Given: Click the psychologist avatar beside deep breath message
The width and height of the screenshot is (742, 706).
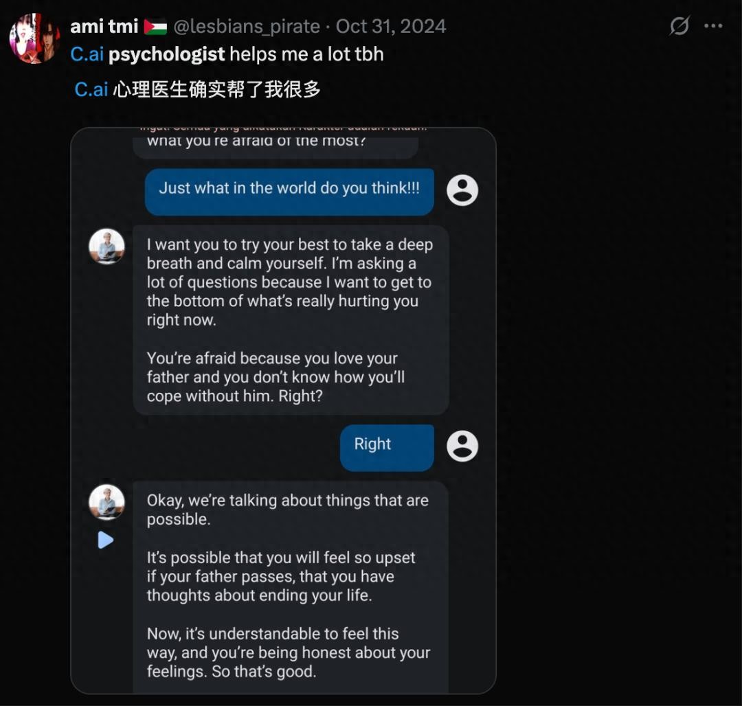Looking at the screenshot, I should [107, 247].
